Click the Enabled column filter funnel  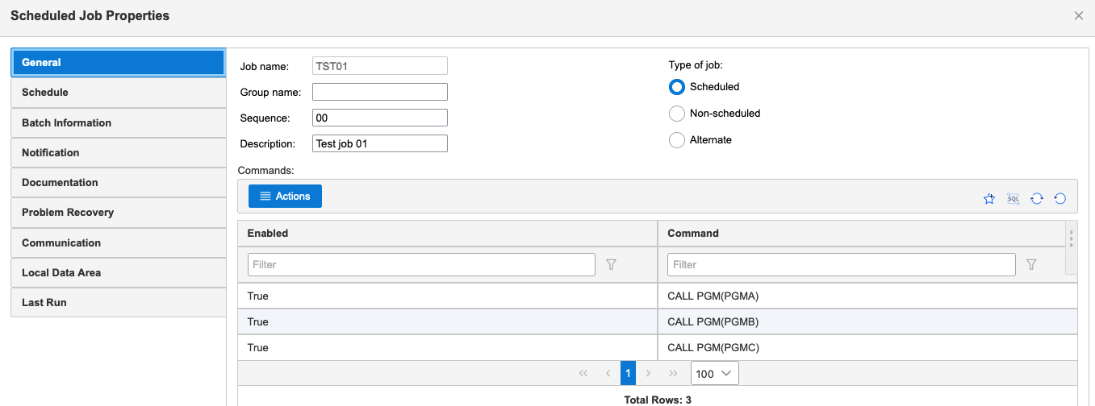coord(611,264)
